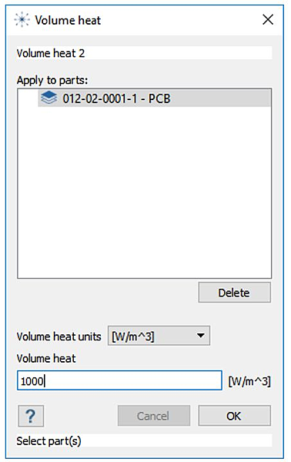Viewport: 291px width, 462px height.
Task: Click the Delete button
Action: click(235, 293)
